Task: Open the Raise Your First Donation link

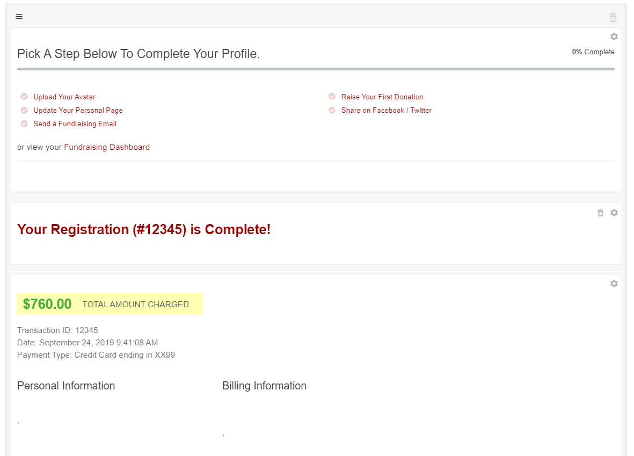Action: [x=382, y=97]
